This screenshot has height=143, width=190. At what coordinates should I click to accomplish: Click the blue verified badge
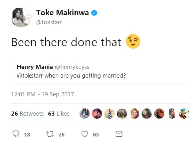pyautogui.click(x=94, y=13)
